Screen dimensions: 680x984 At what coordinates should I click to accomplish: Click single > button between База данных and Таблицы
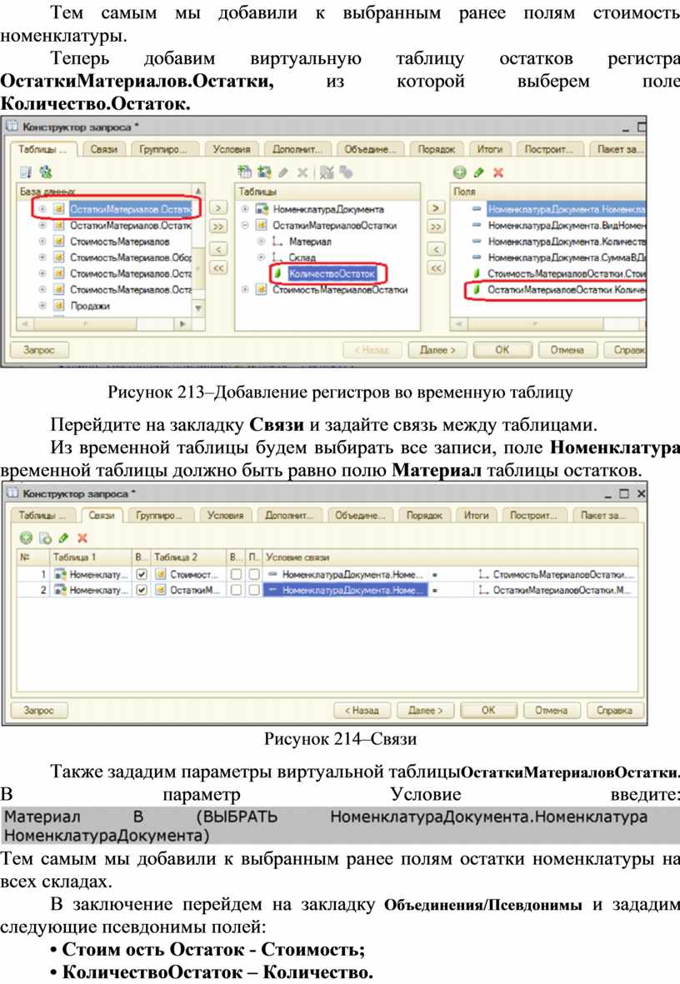217,207
